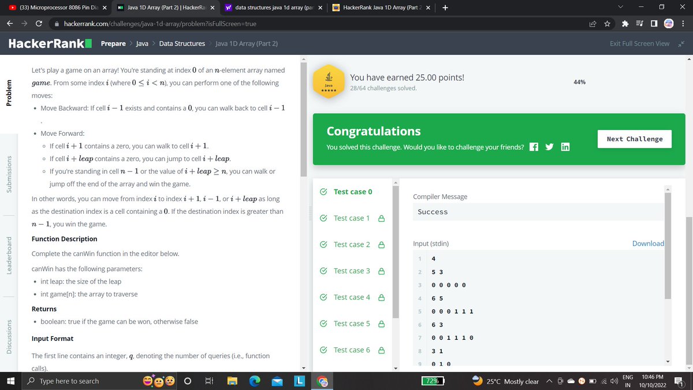Open the tab search chevron in Chrome
Screen dimensions: 693x390
[x=620, y=8]
